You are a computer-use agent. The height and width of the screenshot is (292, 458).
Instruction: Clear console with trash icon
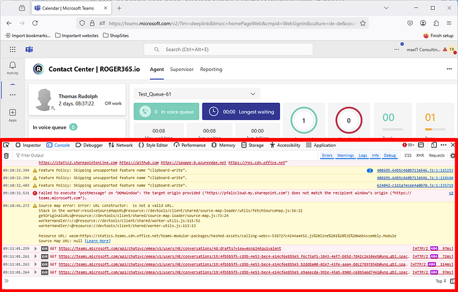pyautogui.click(x=6, y=156)
